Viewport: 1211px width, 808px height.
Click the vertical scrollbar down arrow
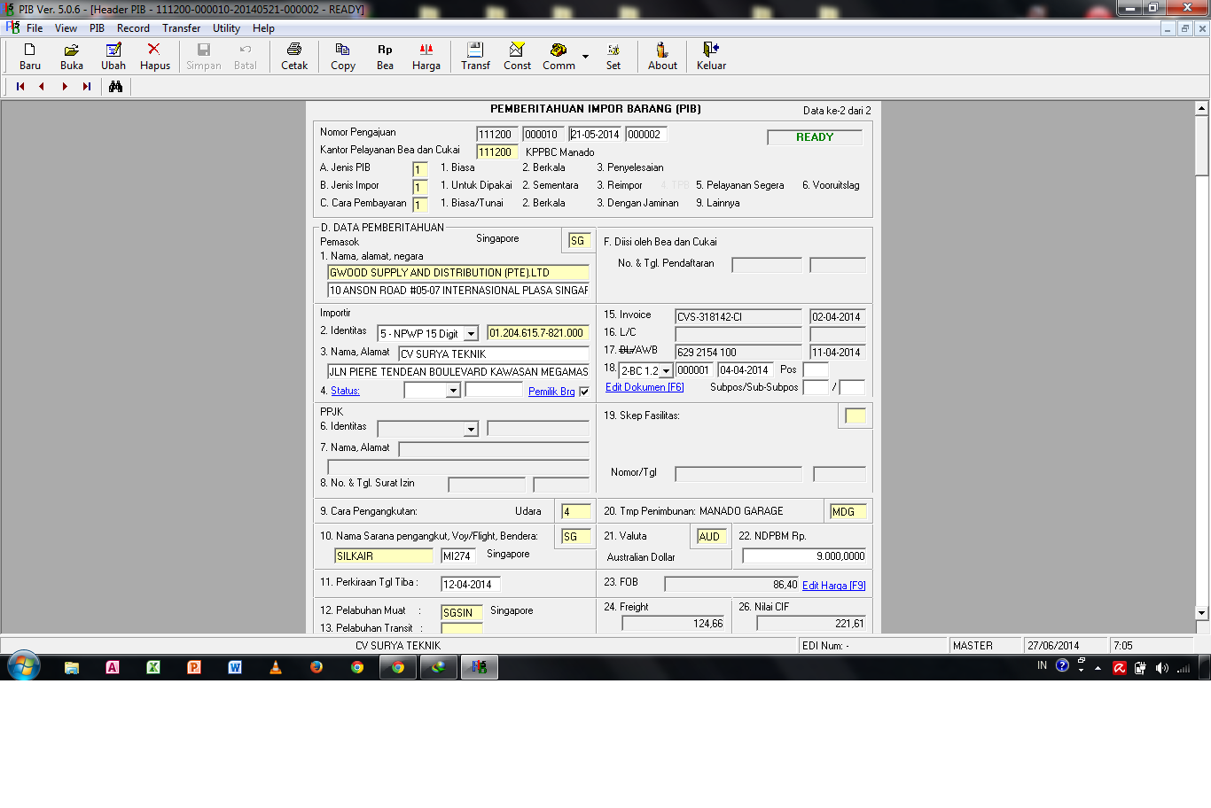coord(1201,612)
